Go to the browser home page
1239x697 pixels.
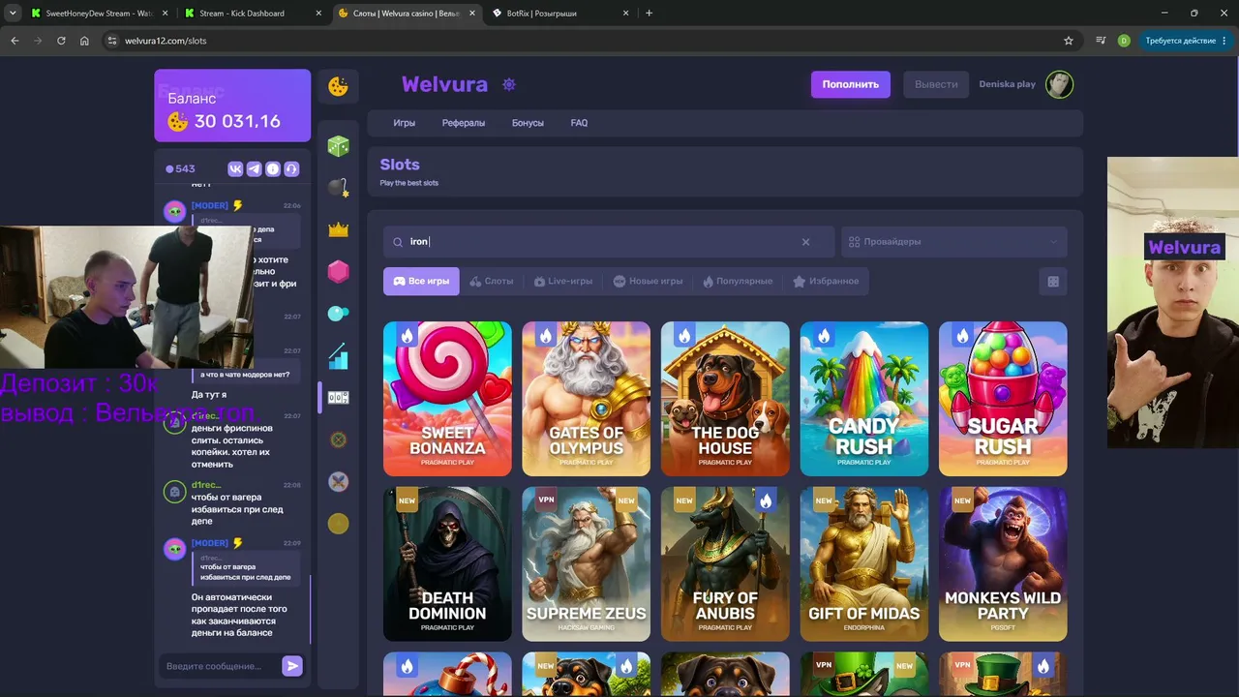point(84,41)
